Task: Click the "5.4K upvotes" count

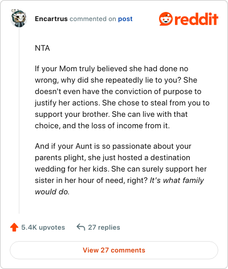Action: pyautogui.click(x=43, y=227)
